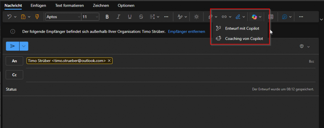The height and width of the screenshot is (128, 324).
Task: Apply strikethrough formatting
Action: coord(141,17)
